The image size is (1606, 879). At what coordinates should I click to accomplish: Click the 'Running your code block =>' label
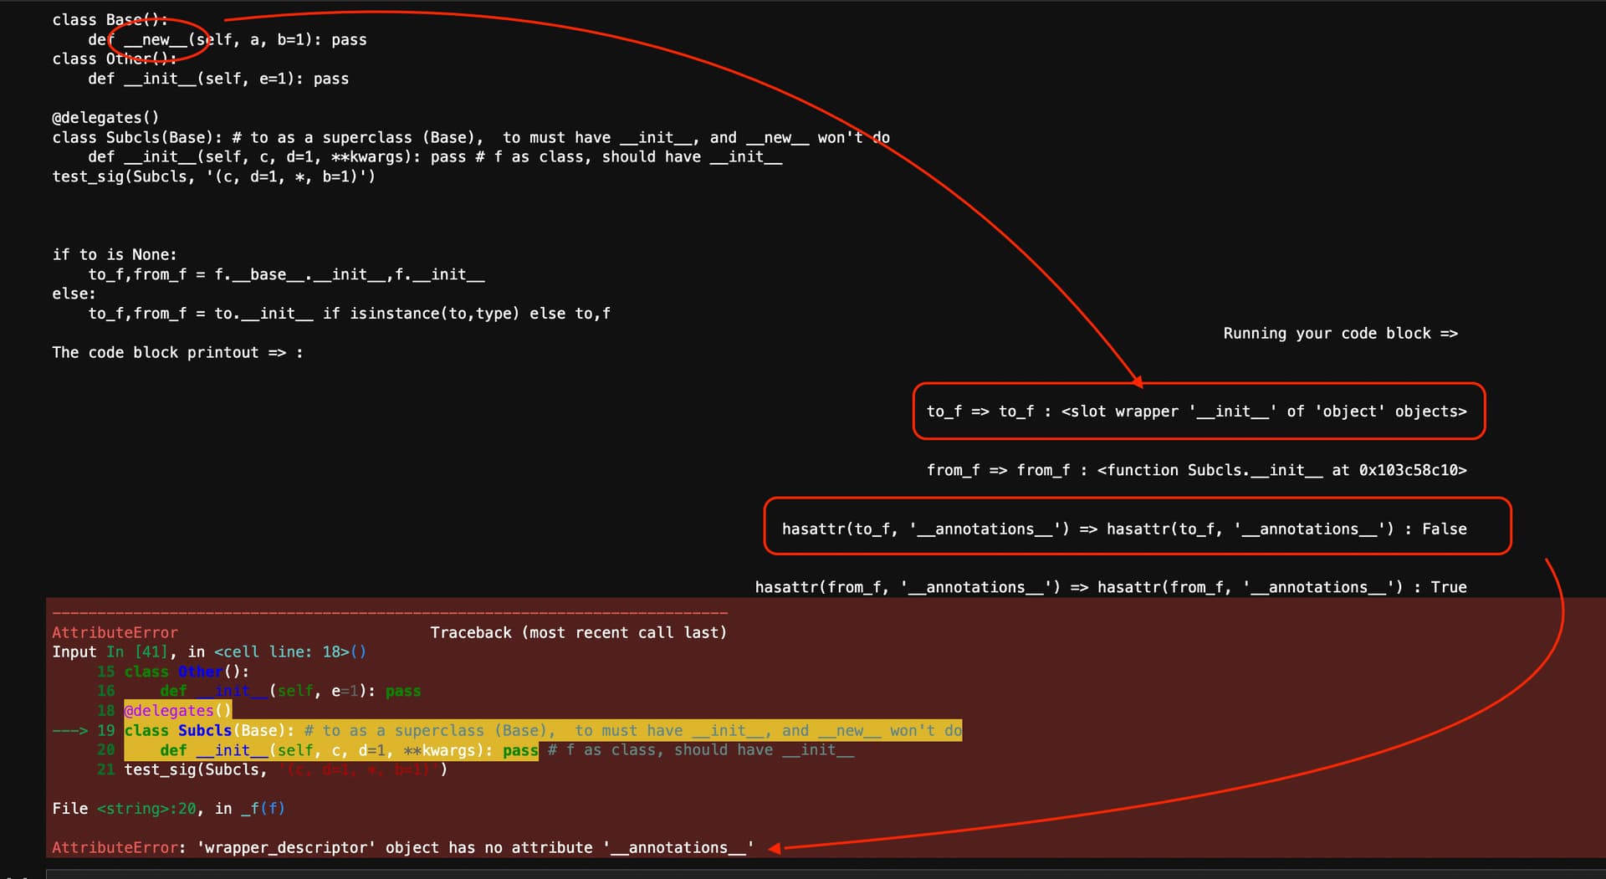tap(1340, 333)
